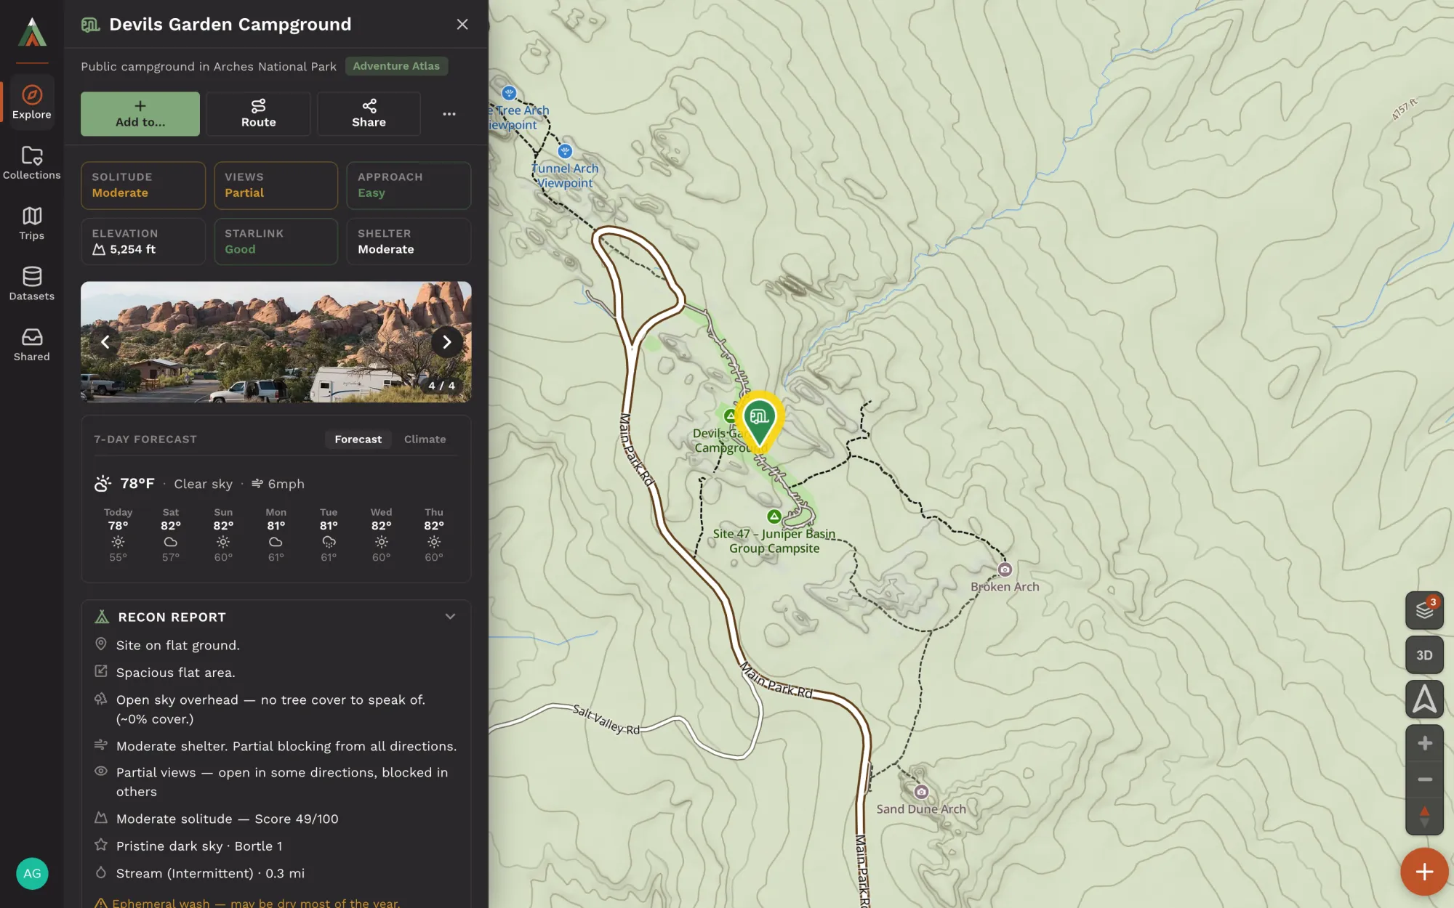The height and width of the screenshot is (908, 1454).
Task: Click 'Pristine dark sky · Bortle 1' text
Action: coord(199,846)
